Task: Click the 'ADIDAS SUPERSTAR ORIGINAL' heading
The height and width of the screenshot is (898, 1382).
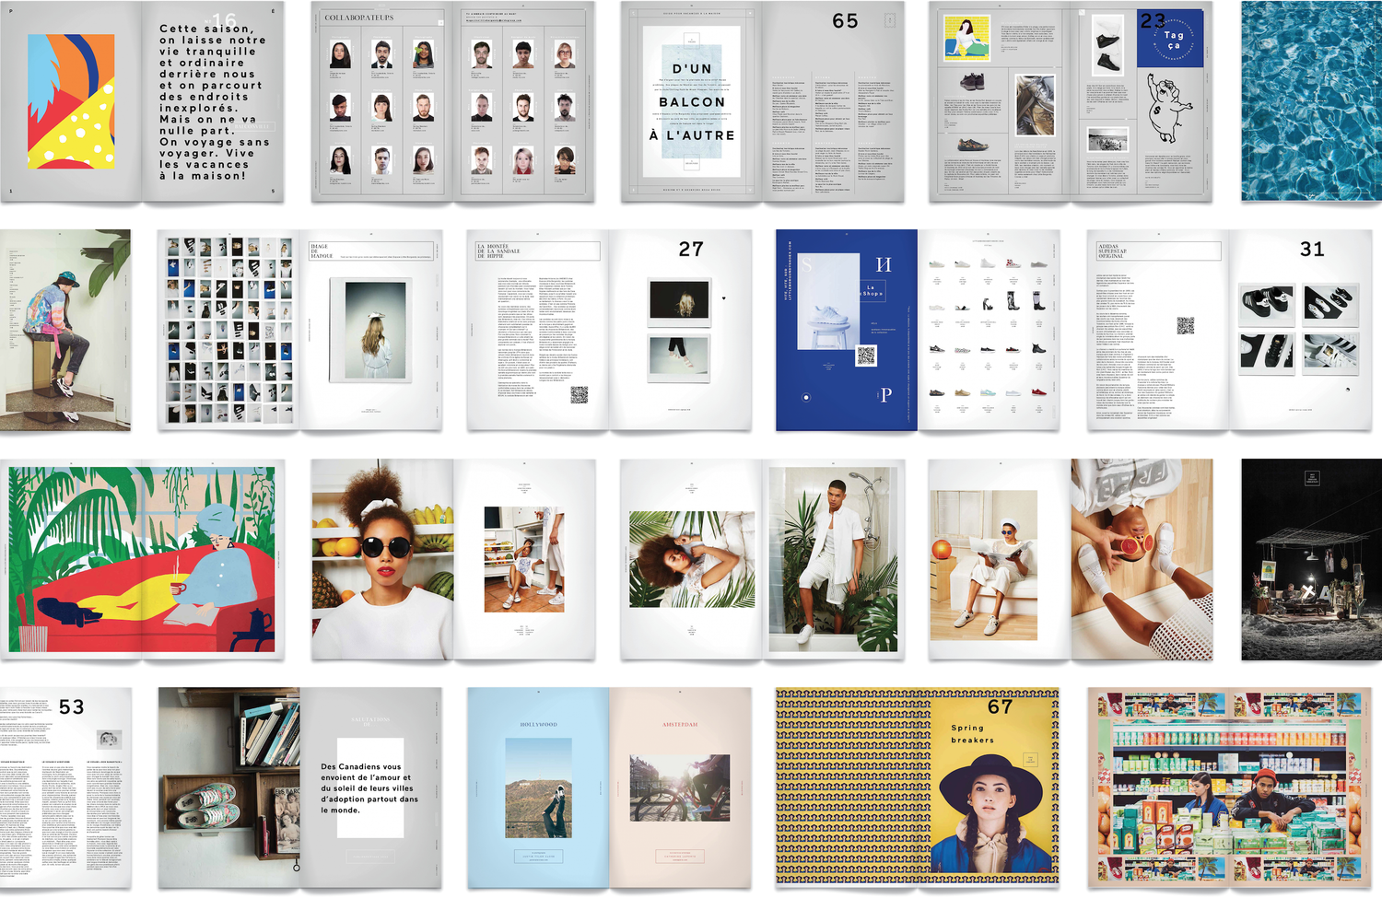Action: pos(1112,251)
